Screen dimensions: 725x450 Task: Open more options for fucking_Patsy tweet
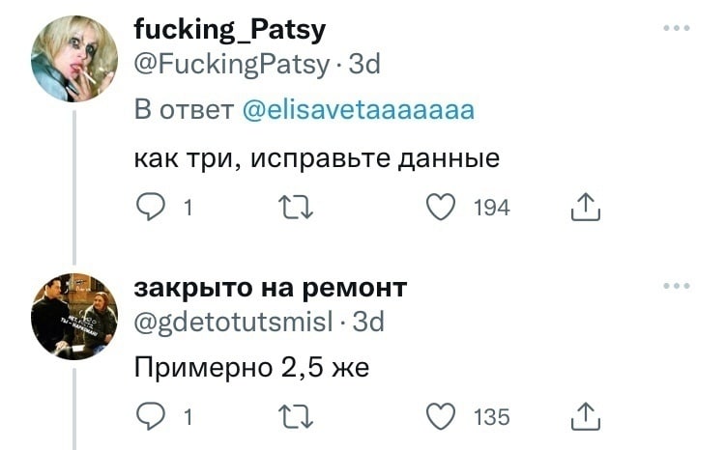pos(677,29)
